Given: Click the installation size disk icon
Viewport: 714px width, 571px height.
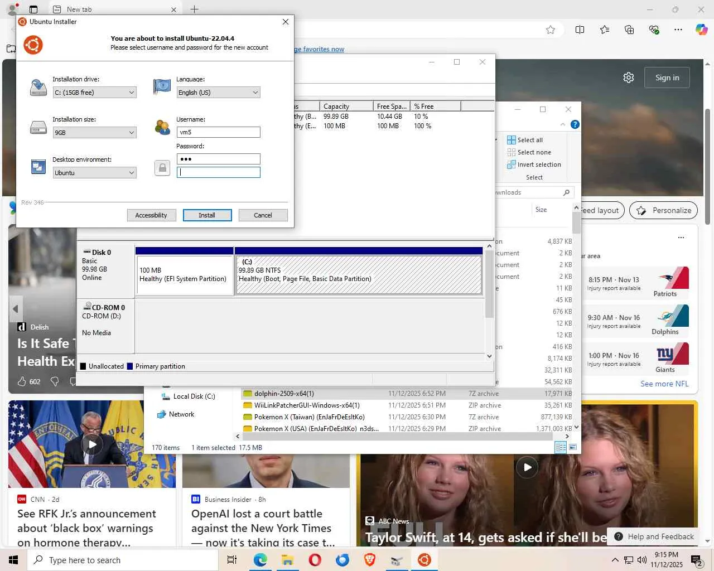Looking at the screenshot, I should point(38,128).
